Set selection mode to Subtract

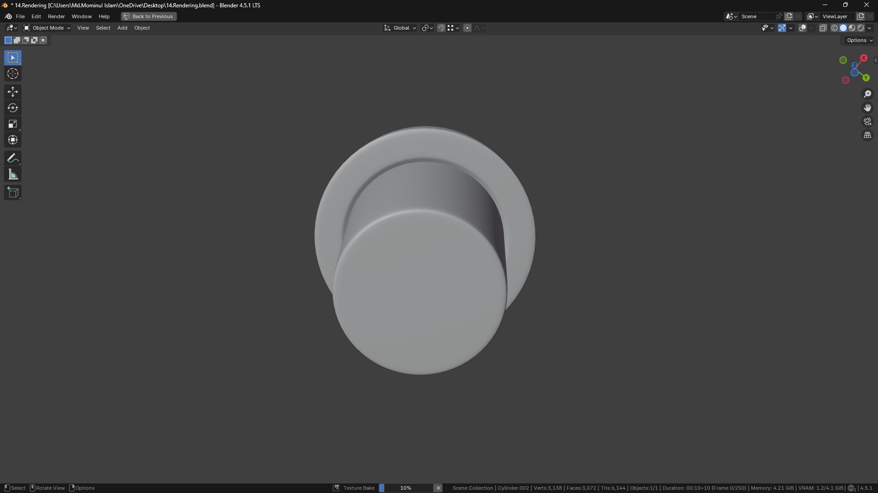pos(26,40)
